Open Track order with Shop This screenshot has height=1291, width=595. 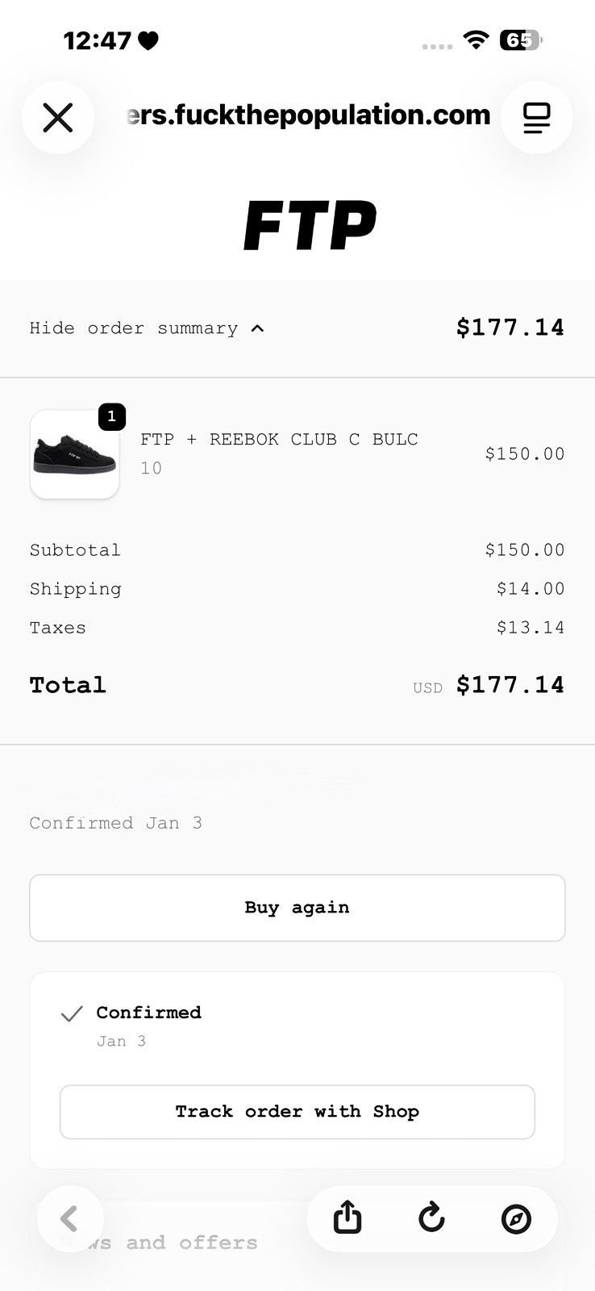point(297,1112)
